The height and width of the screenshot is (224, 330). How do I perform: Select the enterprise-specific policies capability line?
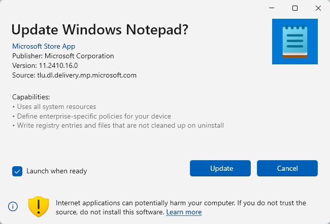[x=93, y=116]
